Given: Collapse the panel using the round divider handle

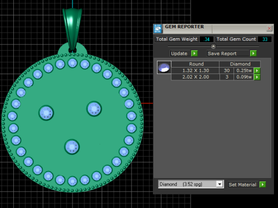Looking at the screenshot, I should click(213, 46).
